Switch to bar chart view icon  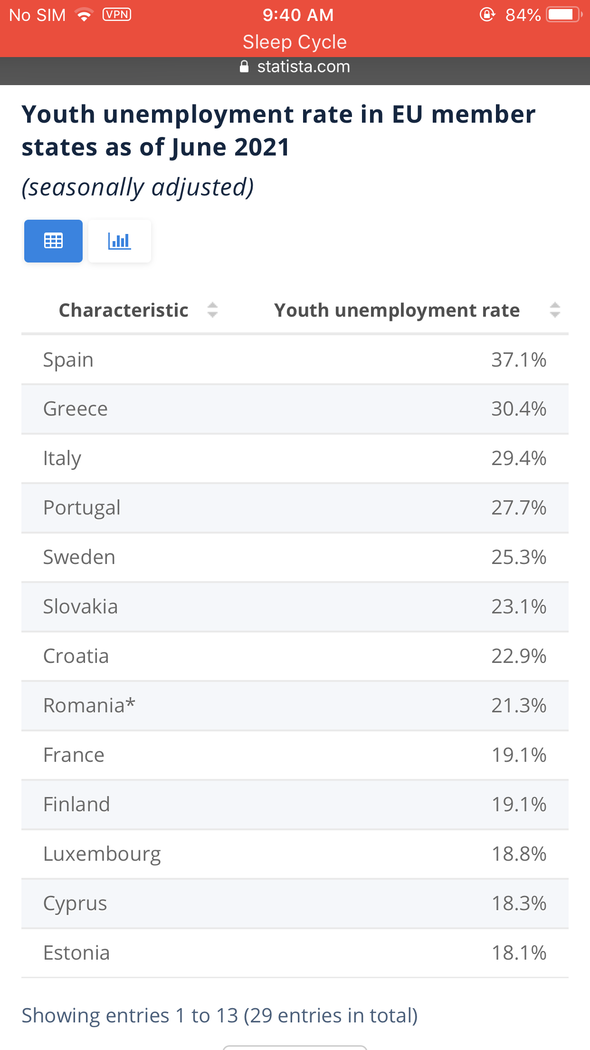[x=119, y=241]
